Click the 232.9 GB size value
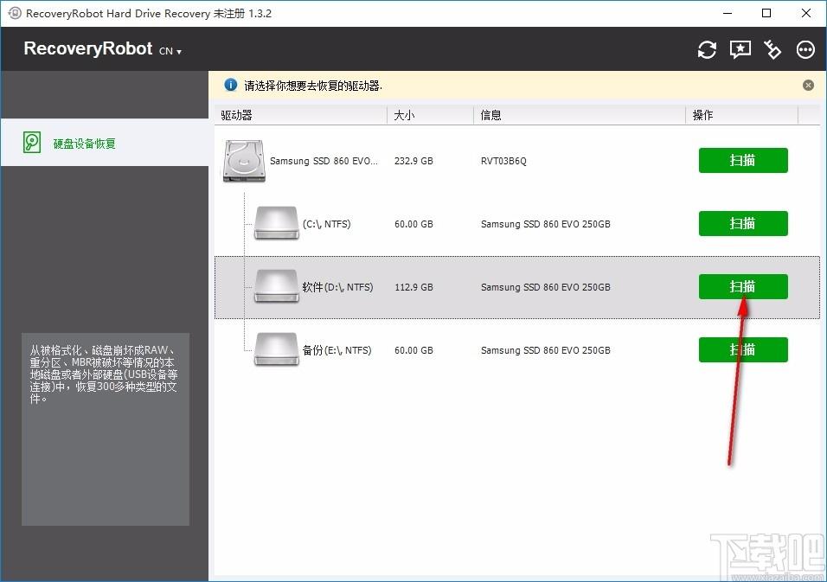The image size is (827, 582). 413,161
